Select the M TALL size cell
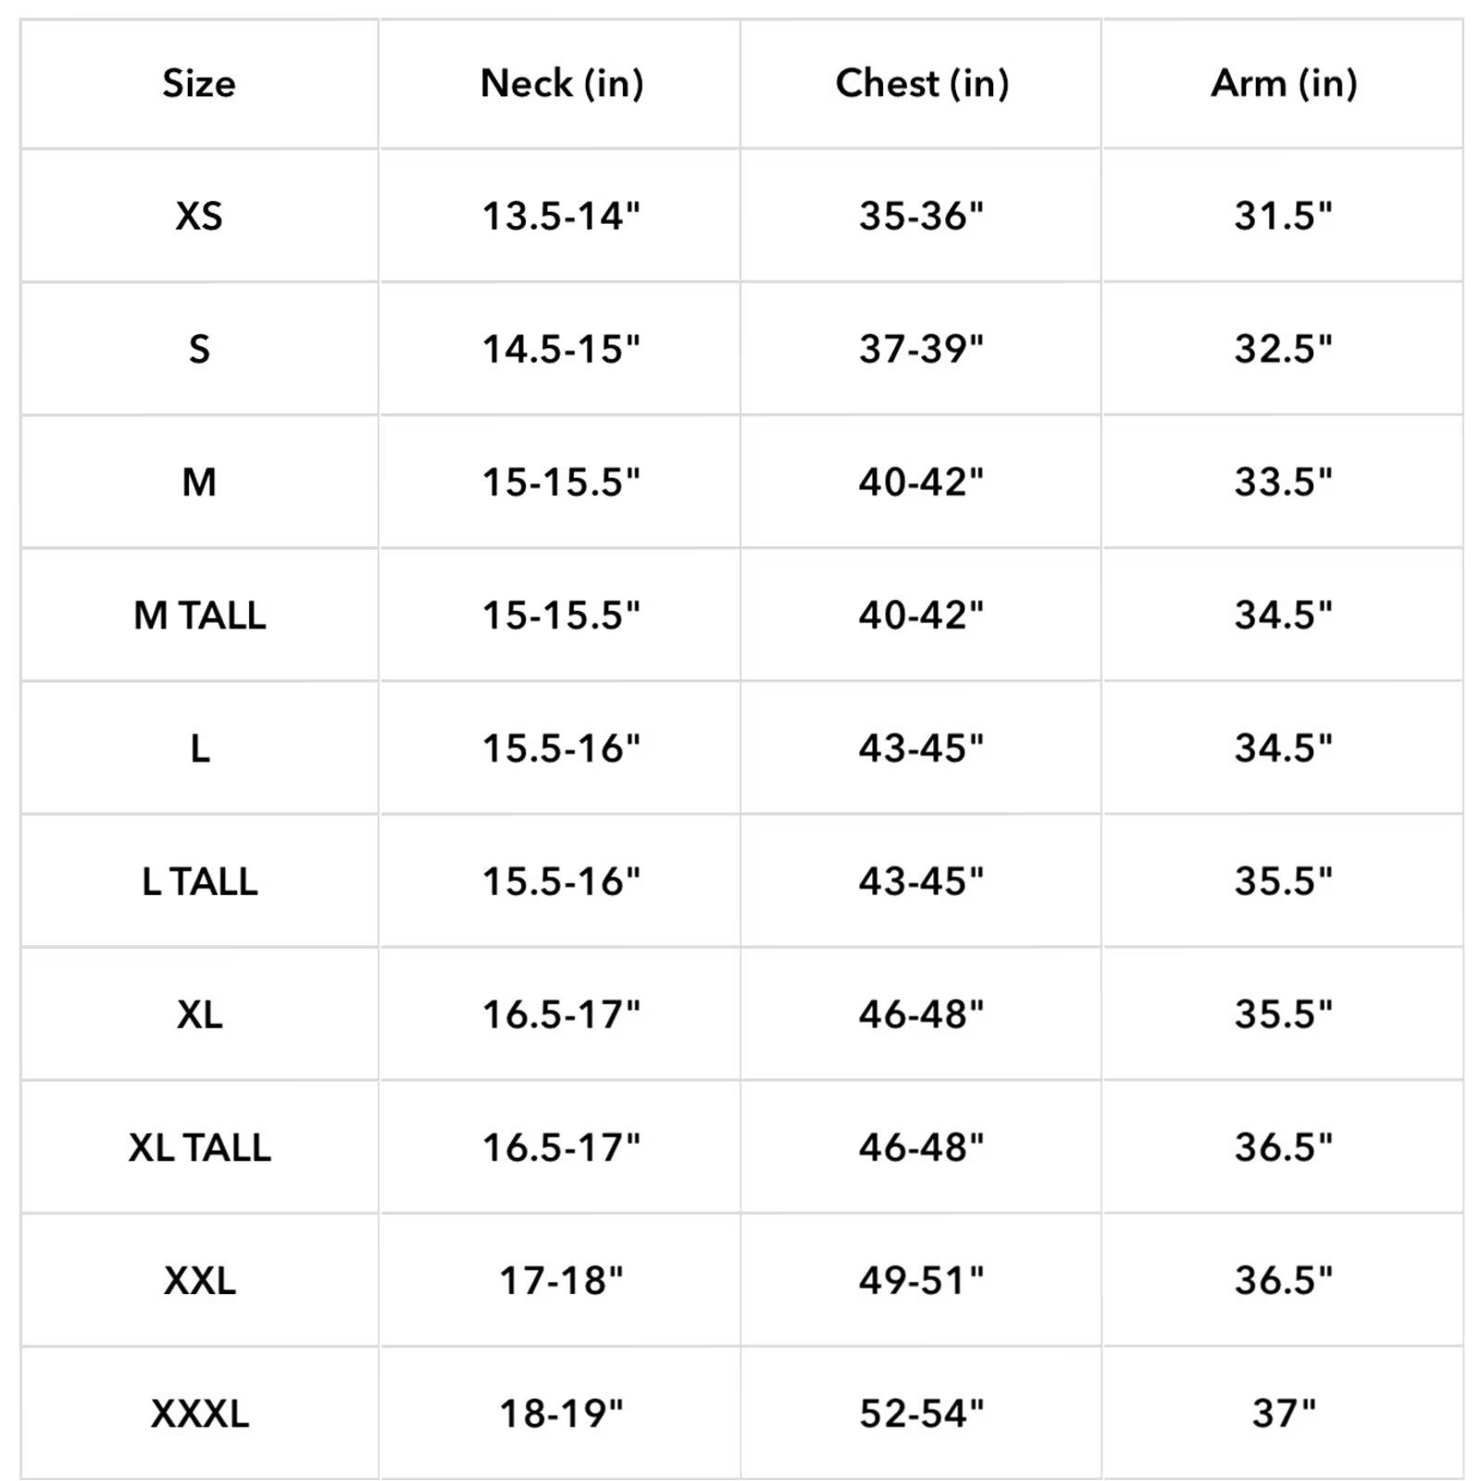 199,616
